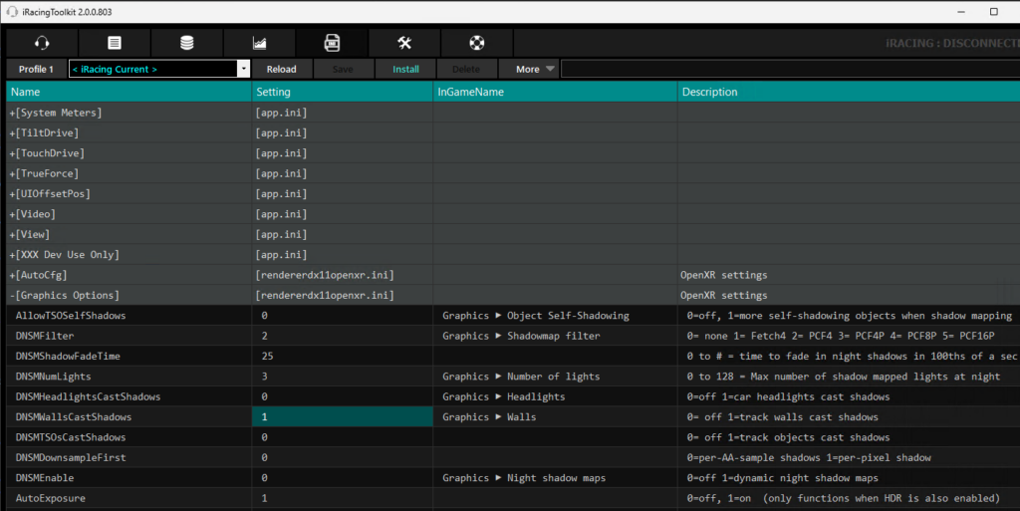Screen dimensions: 1020x511
Task: Select the Profile 1 tab
Action: tap(36, 70)
